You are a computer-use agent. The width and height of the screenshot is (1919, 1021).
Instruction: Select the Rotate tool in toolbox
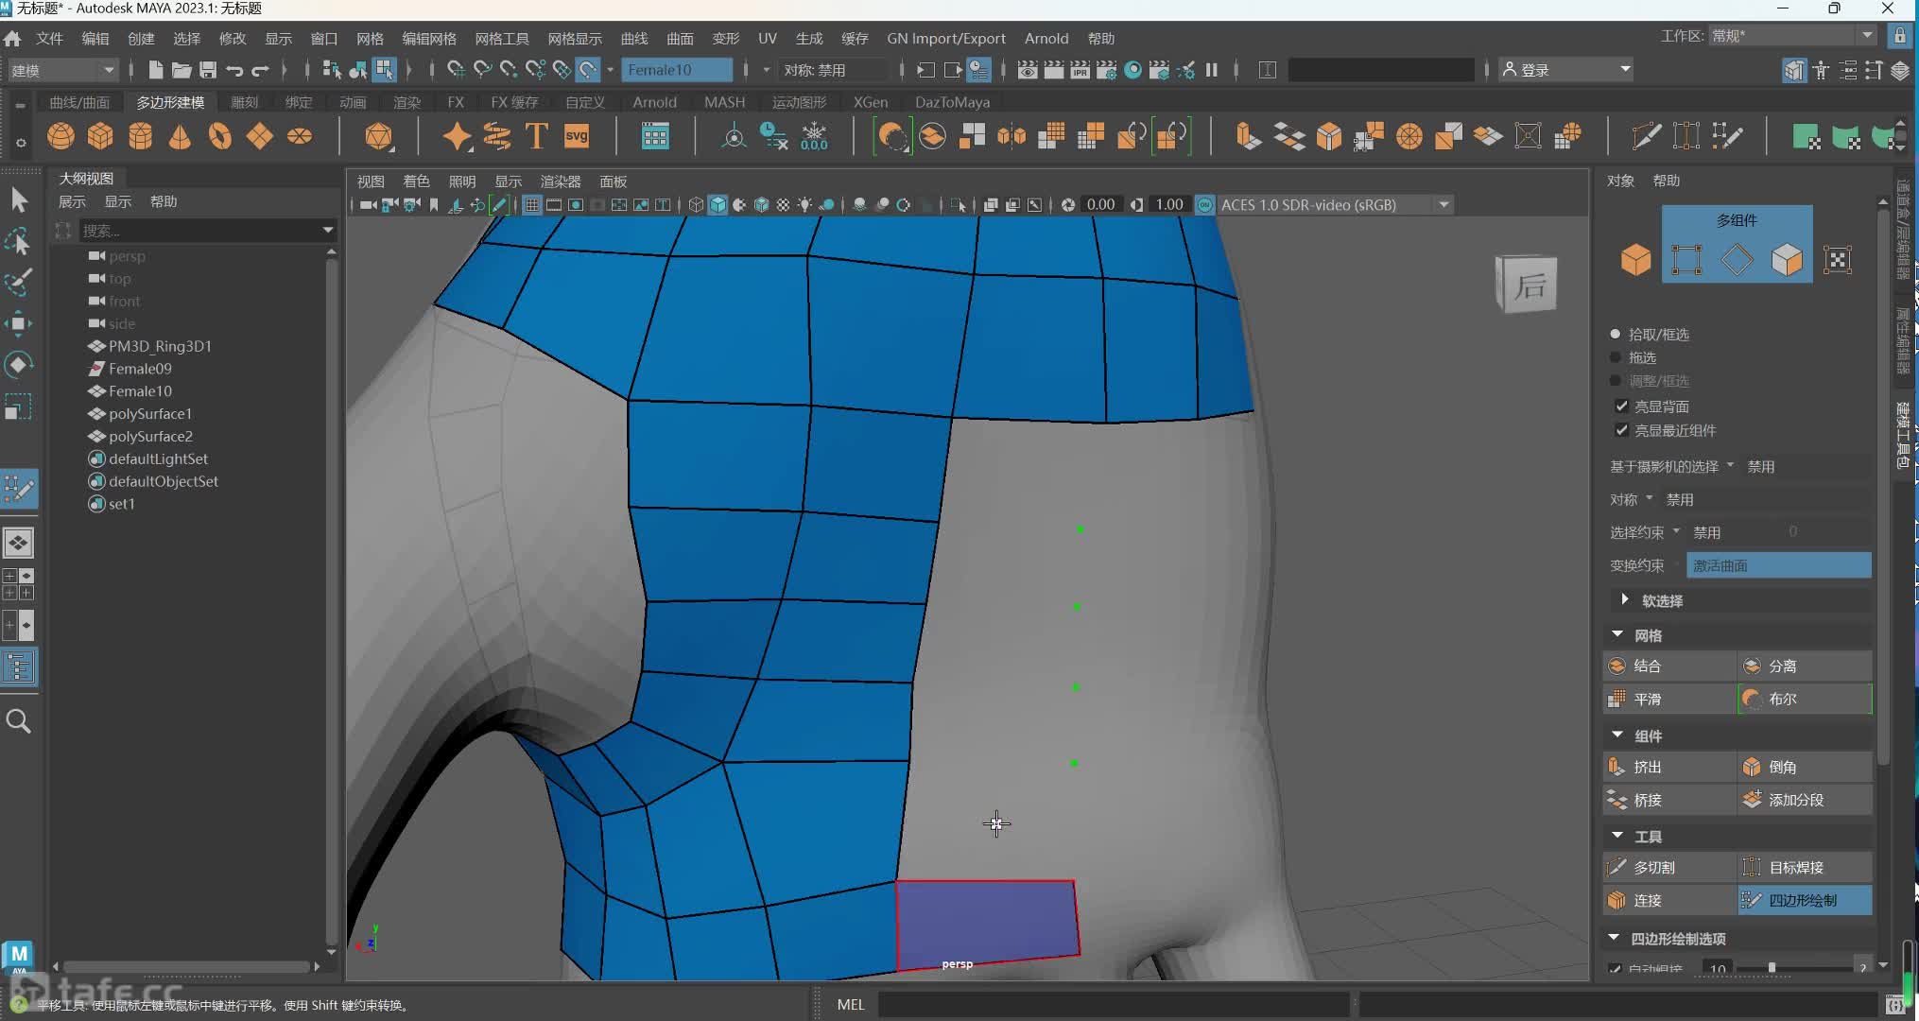coord(19,365)
